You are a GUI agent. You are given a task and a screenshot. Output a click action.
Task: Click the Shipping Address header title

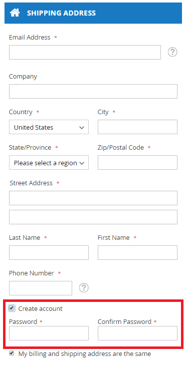point(61,13)
